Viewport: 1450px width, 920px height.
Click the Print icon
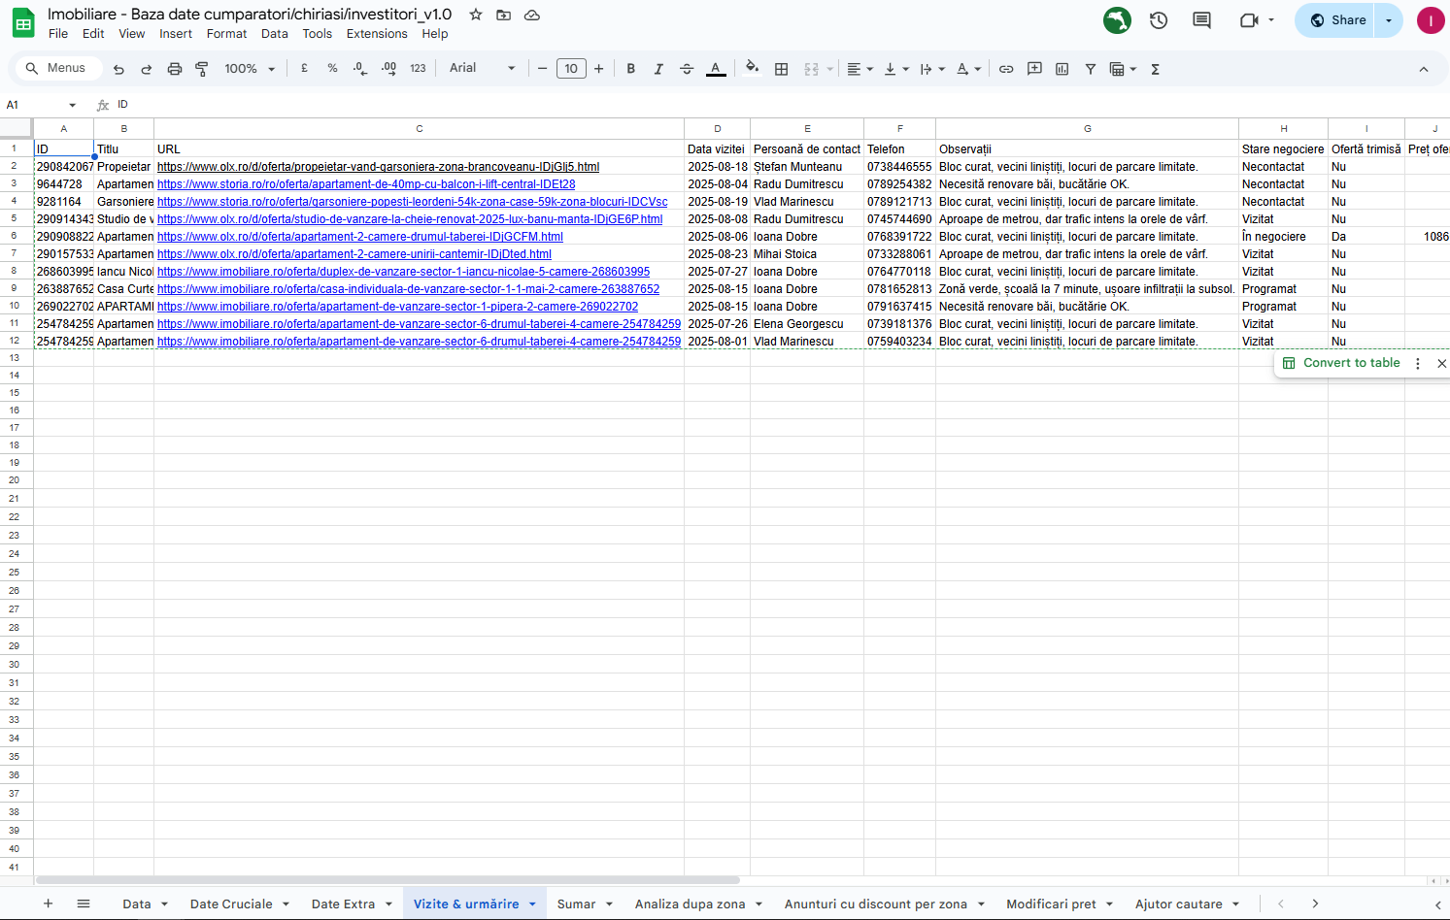pos(175,69)
